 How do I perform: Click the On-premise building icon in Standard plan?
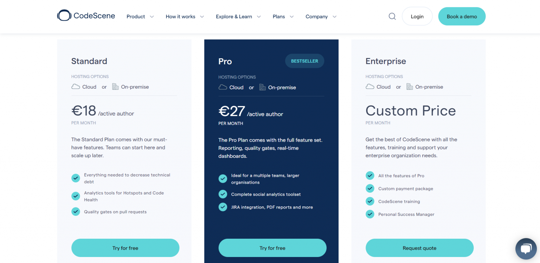[x=115, y=87]
